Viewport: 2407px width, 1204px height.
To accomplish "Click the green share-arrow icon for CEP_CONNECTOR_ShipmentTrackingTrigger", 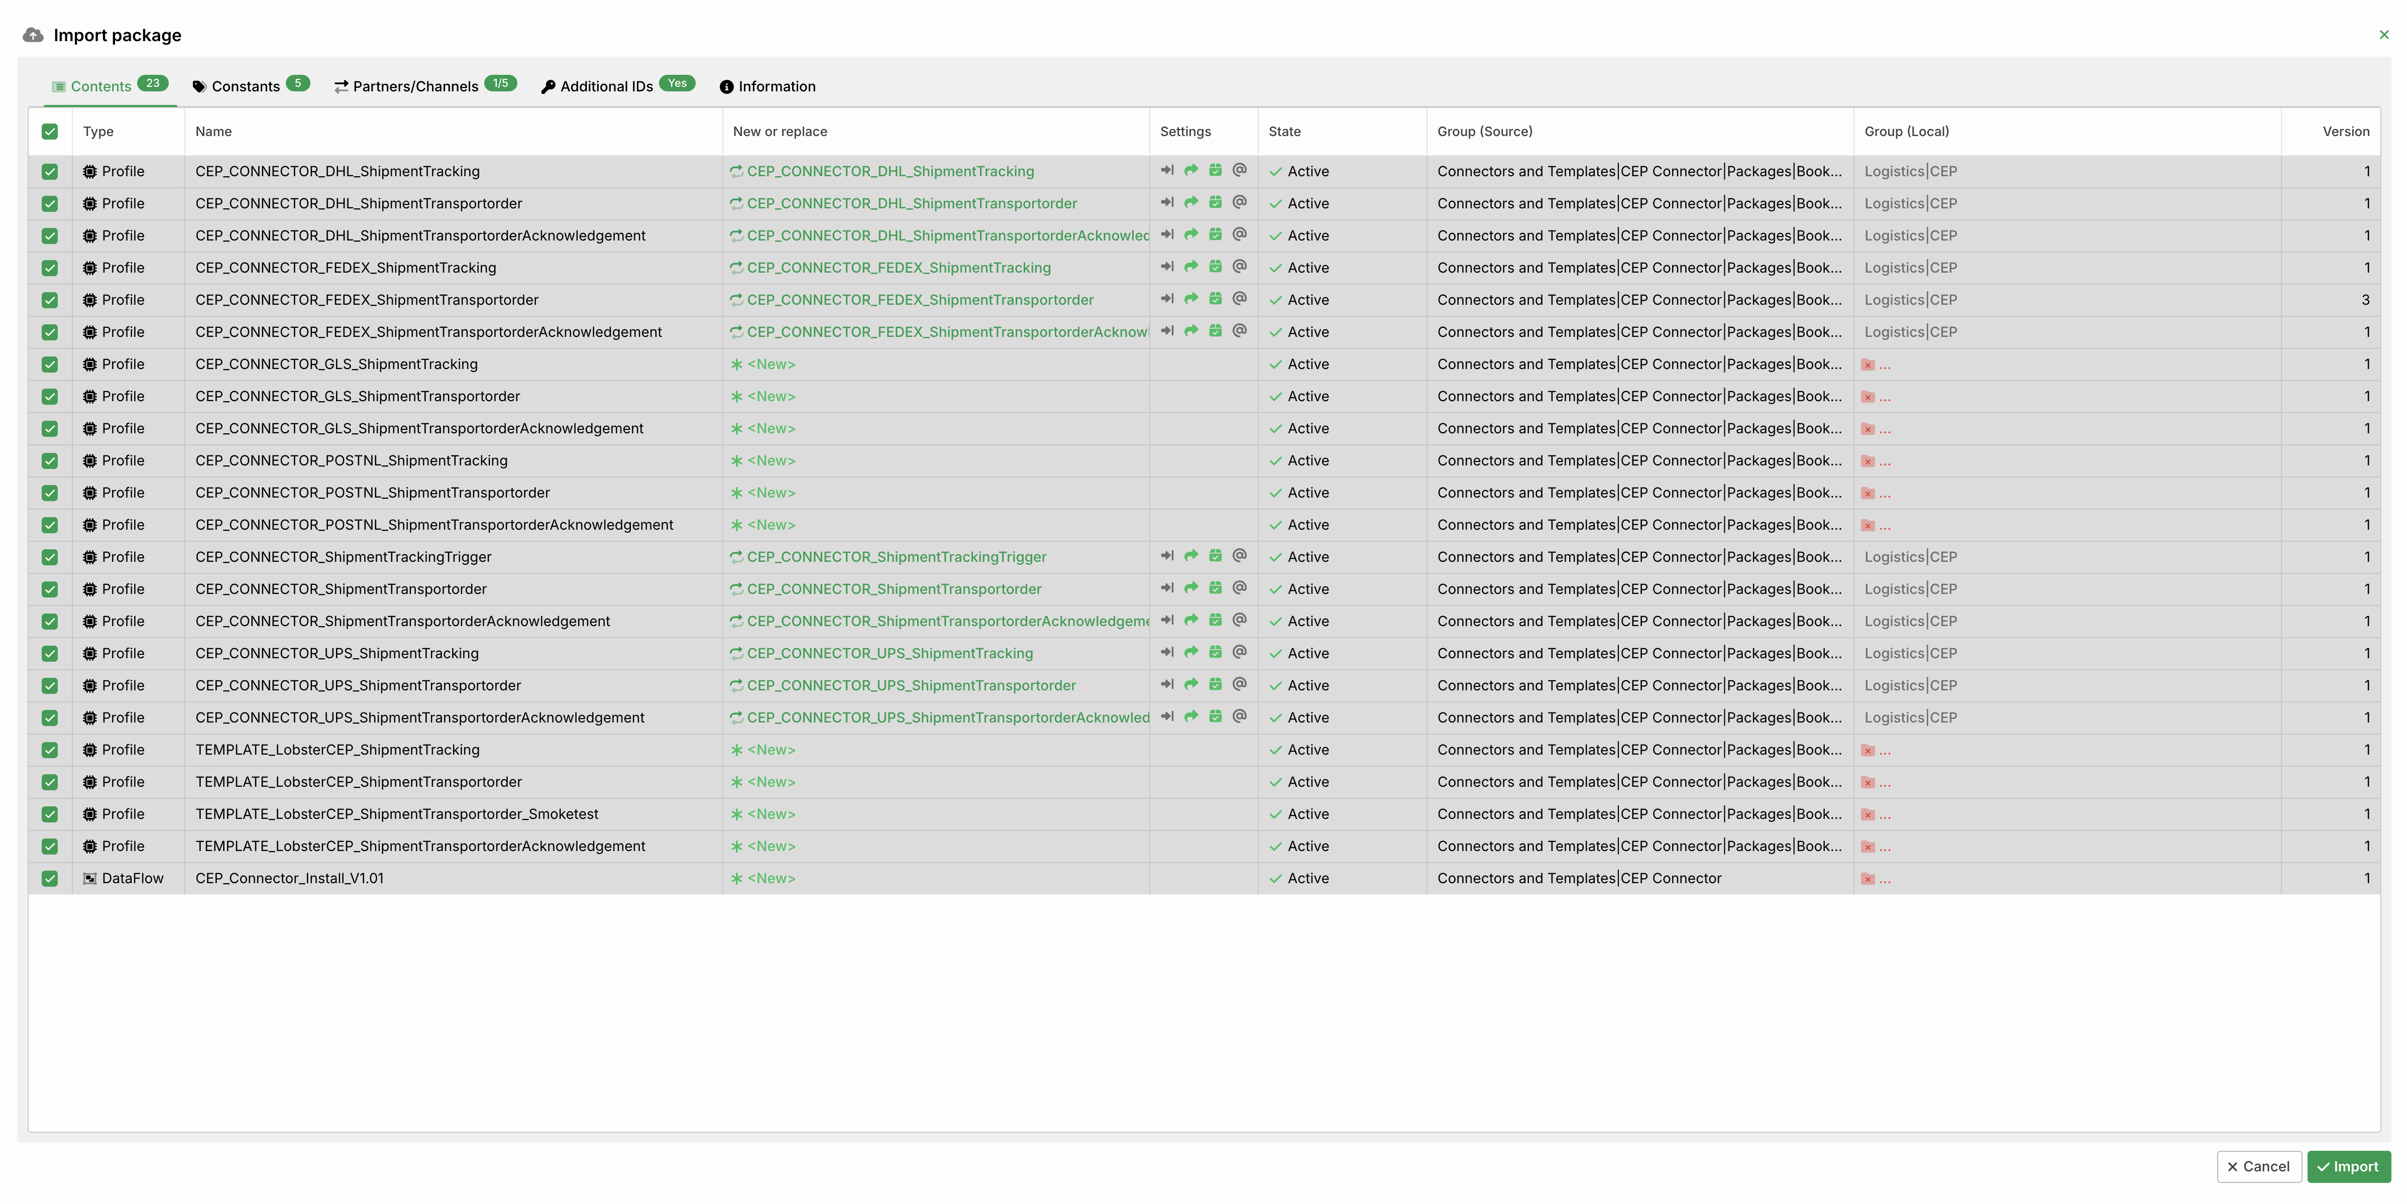I will point(1191,556).
